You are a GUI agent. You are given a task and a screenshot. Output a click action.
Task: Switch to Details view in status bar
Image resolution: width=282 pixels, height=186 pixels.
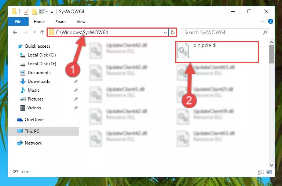[x=261, y=172]
